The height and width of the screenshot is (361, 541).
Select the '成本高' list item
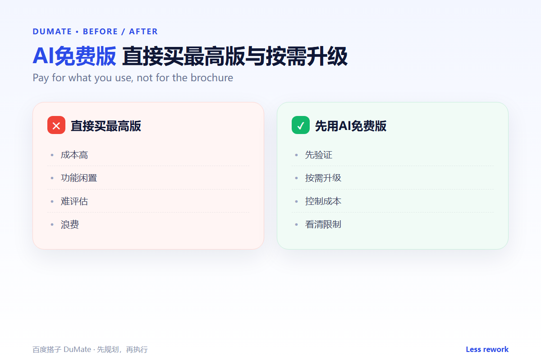click(x=148, y=155)
